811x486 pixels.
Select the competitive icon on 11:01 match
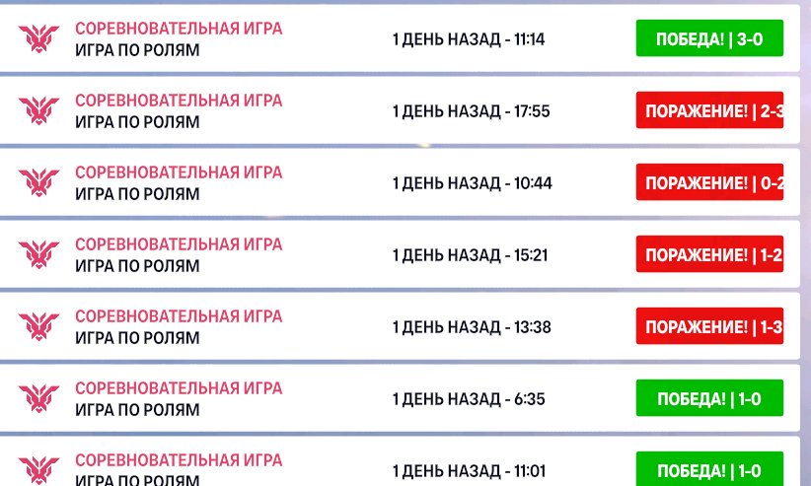point(38,469)
